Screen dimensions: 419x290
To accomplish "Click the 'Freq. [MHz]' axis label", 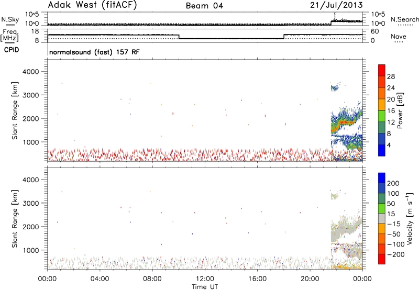I will click(x=9, y=35).
